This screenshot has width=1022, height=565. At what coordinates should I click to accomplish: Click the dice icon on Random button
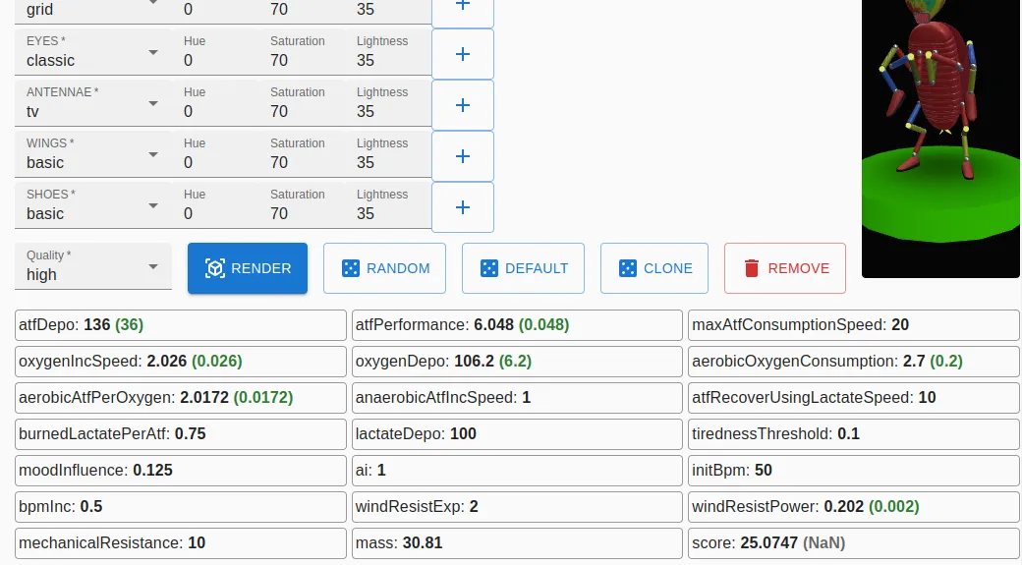[351, 268]
